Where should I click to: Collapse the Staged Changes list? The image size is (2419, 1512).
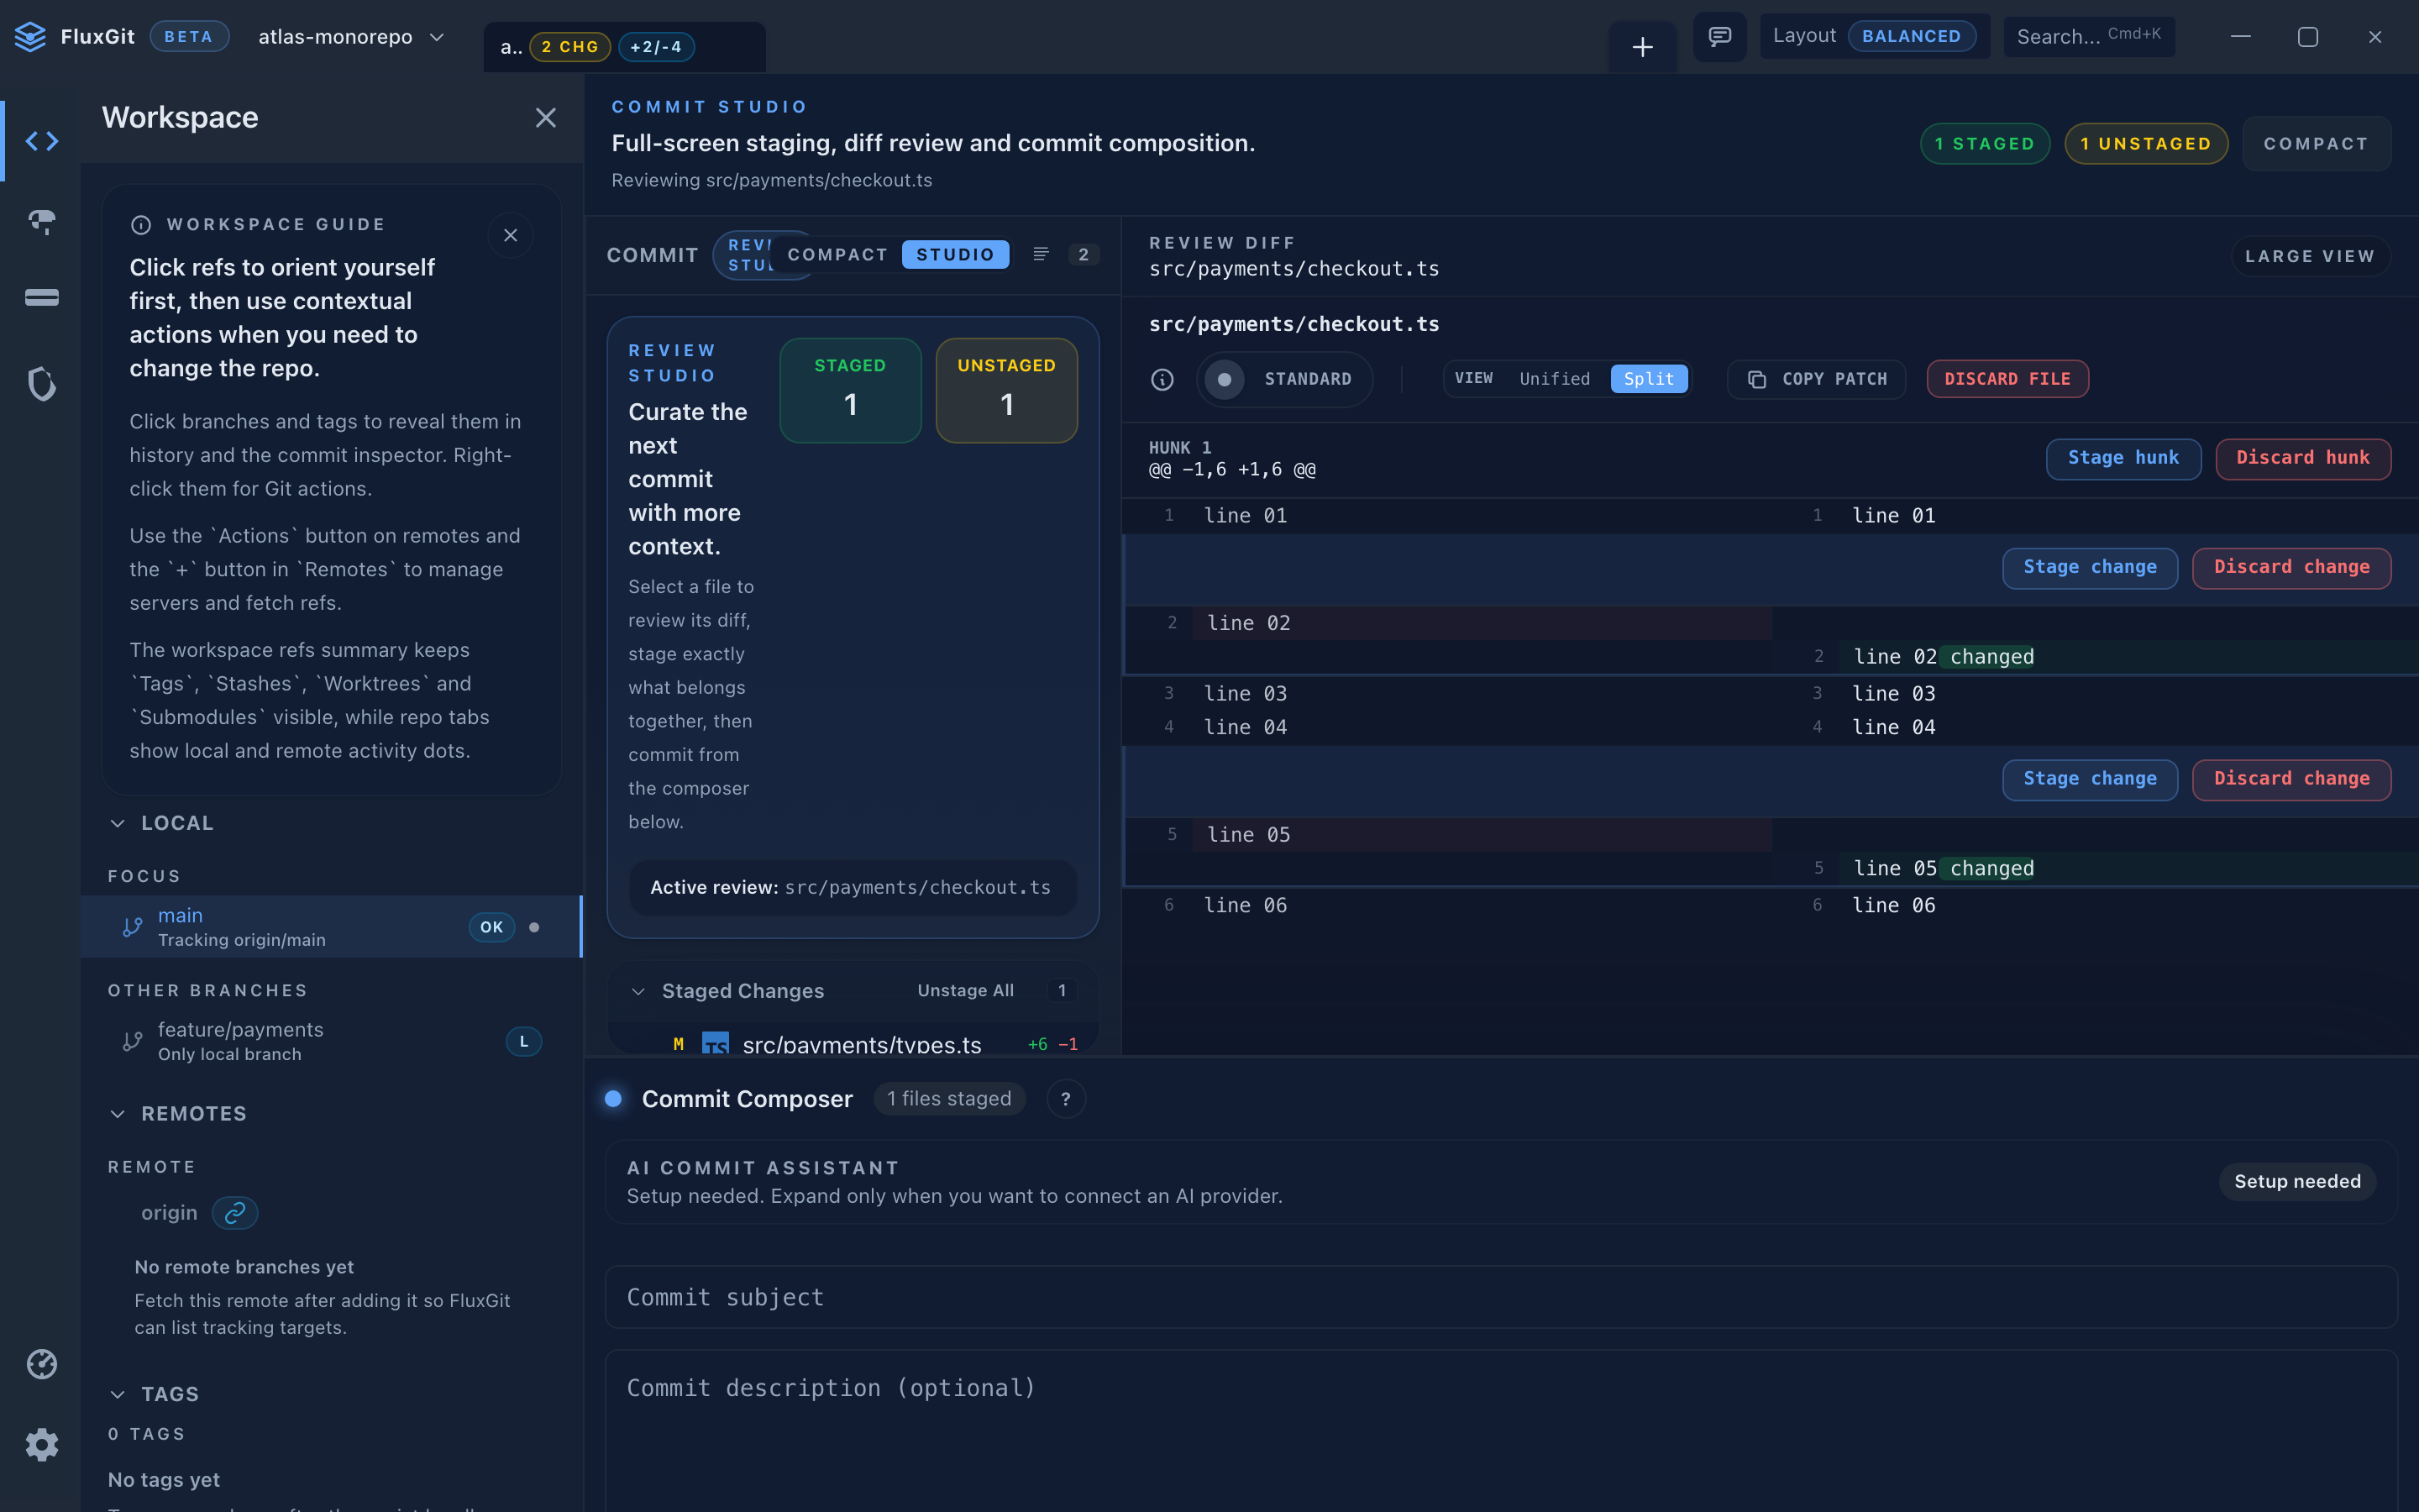coord(638,991)
